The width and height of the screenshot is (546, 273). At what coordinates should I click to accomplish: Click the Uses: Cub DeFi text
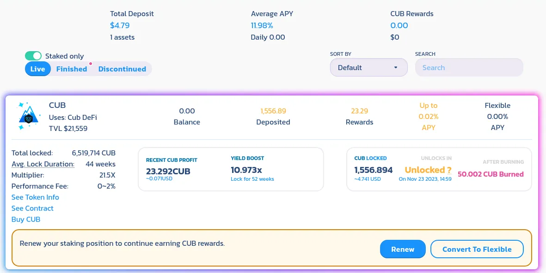[73, 118]
